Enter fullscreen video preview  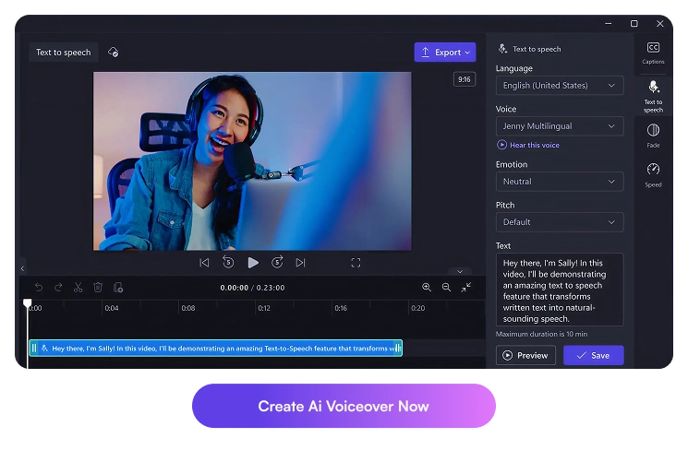point(356,263)
